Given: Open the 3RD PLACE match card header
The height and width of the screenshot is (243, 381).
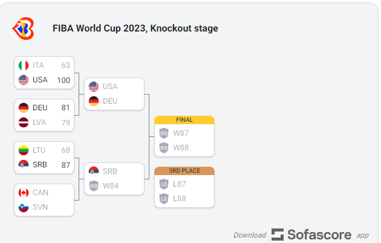Looking at the screenshot, I should [184, 171].
